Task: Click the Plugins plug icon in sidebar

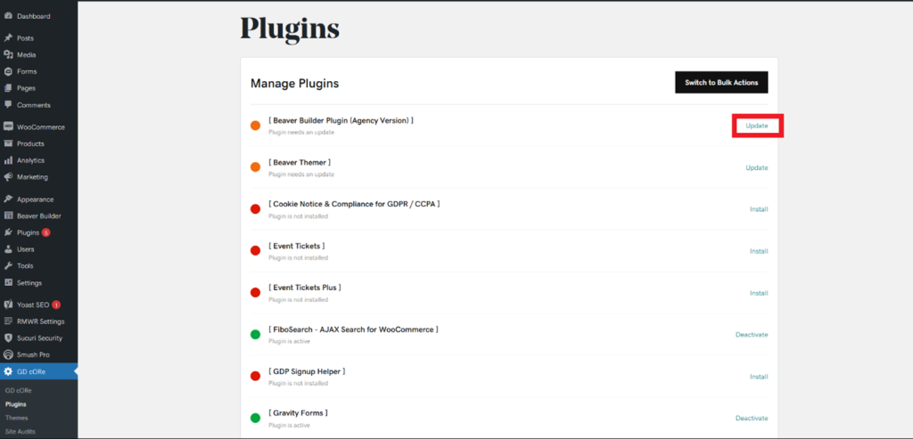Action: pyautogui.click(x=8, y=232)
